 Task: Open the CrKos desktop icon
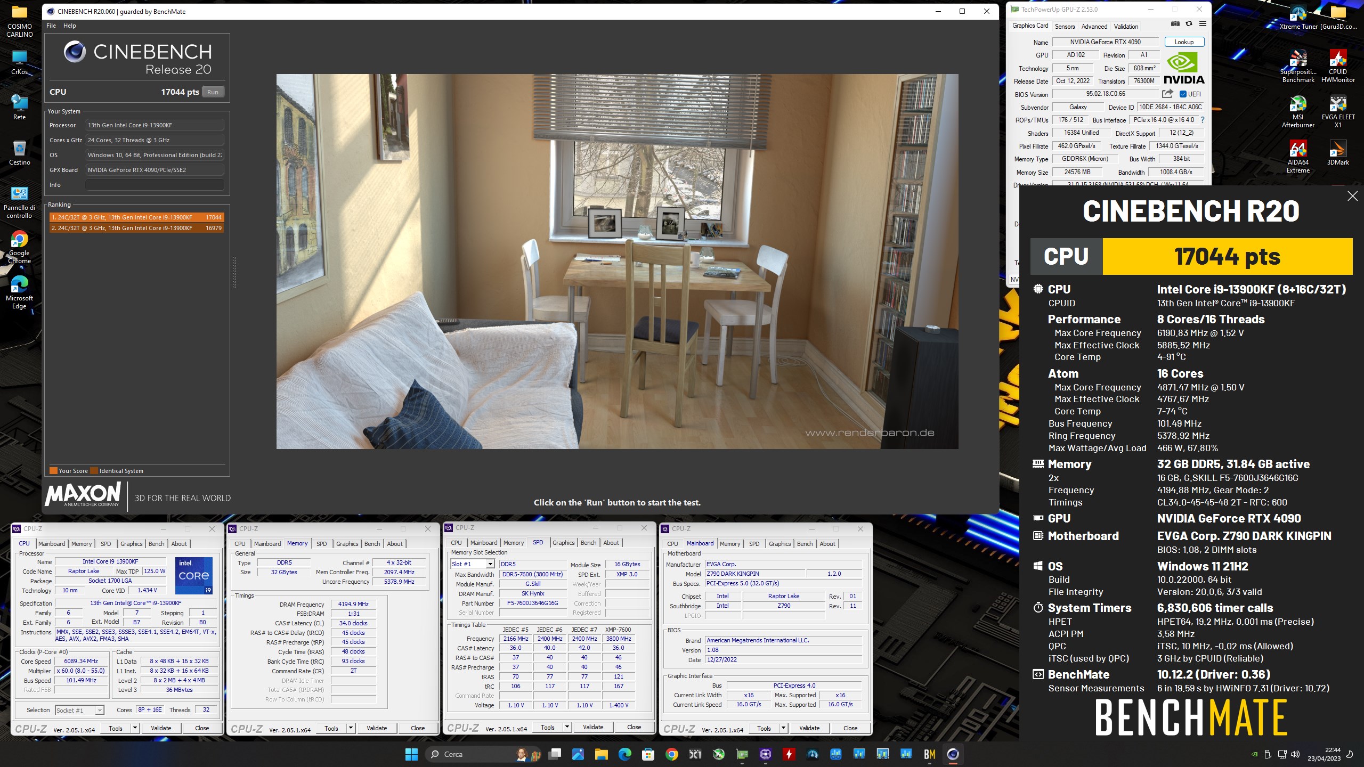[20, 62]
